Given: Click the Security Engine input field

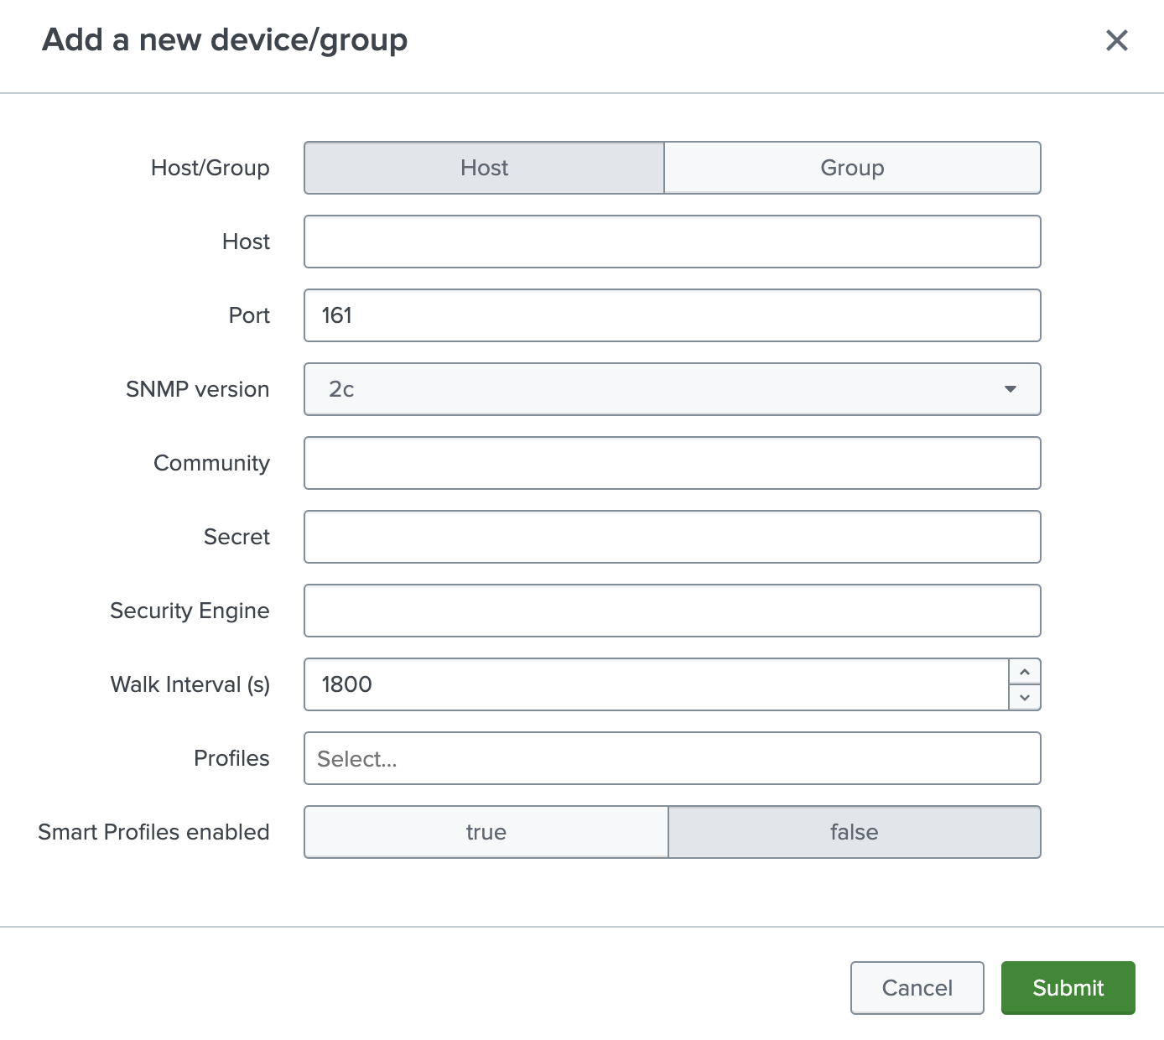Looking at the screenshot, I should 671,611.
